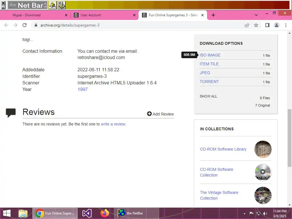292x219 pixels.
Task: Open Visual Studio from taskbar
Action: tap(87, 213)
